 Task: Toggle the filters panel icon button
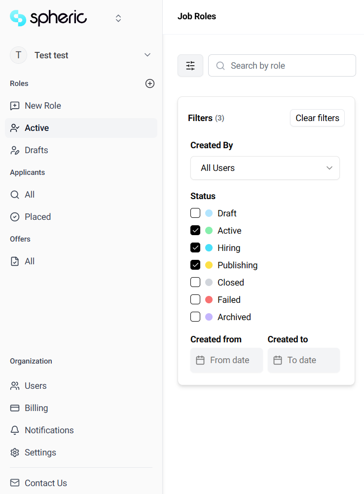click(x=190, y=66)
